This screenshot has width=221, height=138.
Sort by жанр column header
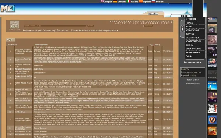158,45
